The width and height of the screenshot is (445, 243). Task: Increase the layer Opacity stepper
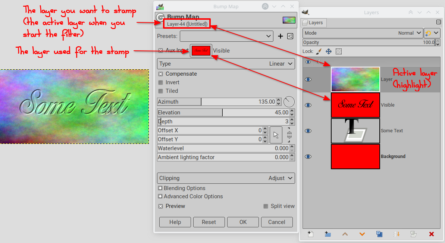coord(438,41)
